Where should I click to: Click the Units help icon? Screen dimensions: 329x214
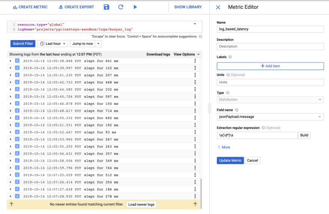(x=228, y=75)
